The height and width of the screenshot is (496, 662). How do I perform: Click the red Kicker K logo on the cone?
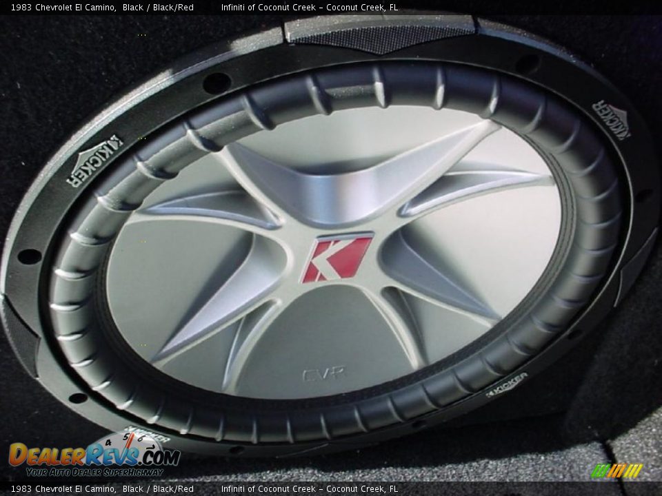pyautogui.click(x=337, y=258)
